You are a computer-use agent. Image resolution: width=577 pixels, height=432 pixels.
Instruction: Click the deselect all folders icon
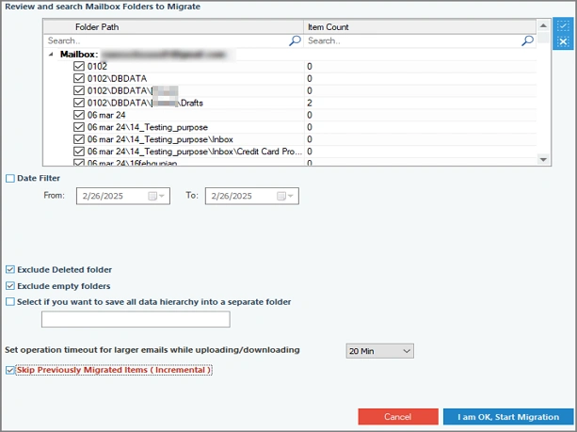pos(563,42)
